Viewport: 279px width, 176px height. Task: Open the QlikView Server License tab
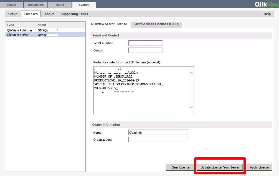[x=109, y=24]
